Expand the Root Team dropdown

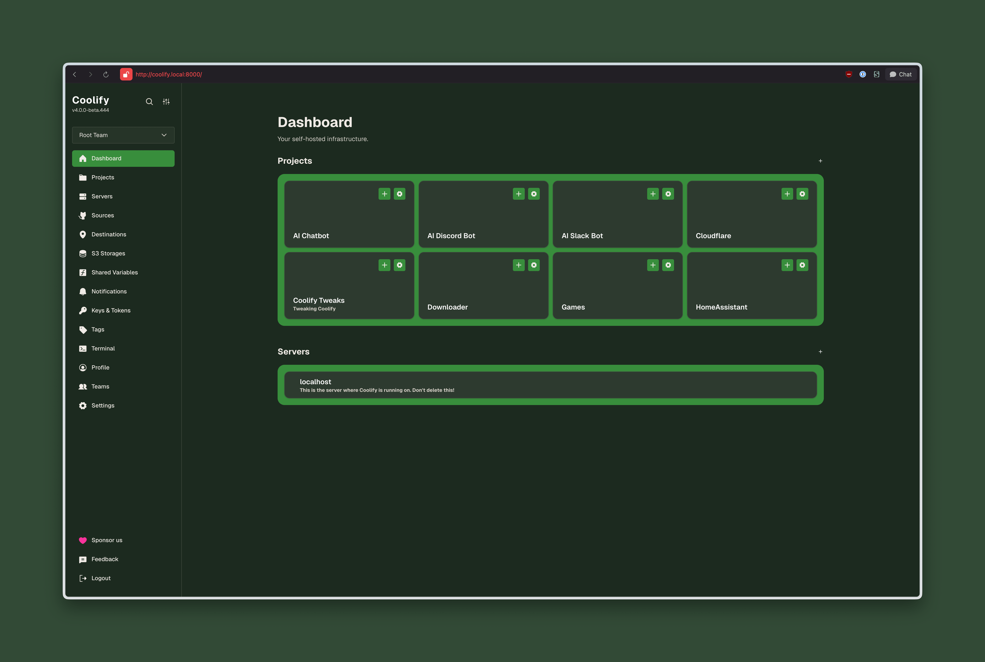[x=123, y=135]
